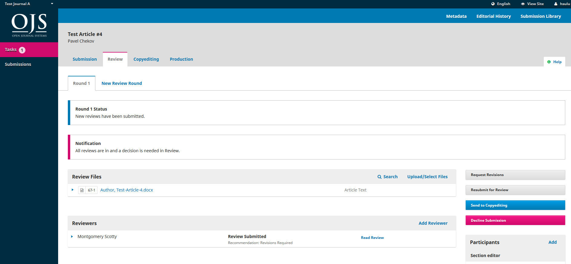
Task: Click the eye icon beside View Site
Action: pyautogui.click(x=523, y=4)
